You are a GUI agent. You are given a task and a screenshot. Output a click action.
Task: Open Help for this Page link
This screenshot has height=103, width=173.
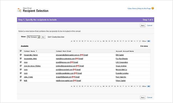coord(144,9)
